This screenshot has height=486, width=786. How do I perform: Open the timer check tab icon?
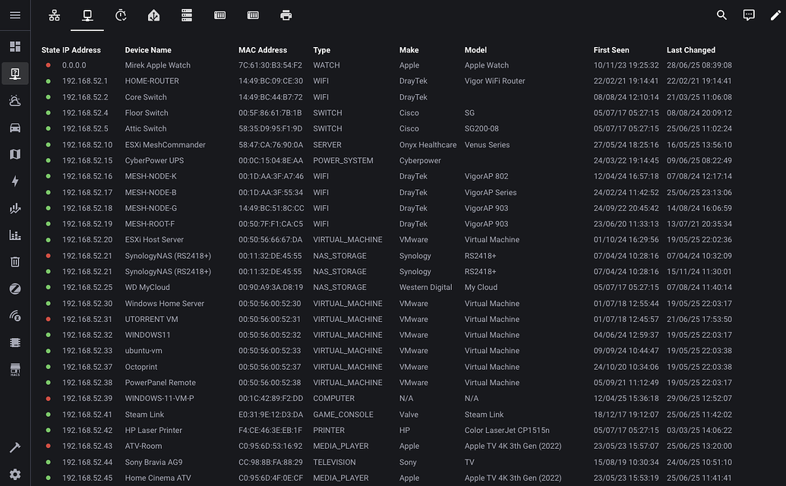point(120,15)
